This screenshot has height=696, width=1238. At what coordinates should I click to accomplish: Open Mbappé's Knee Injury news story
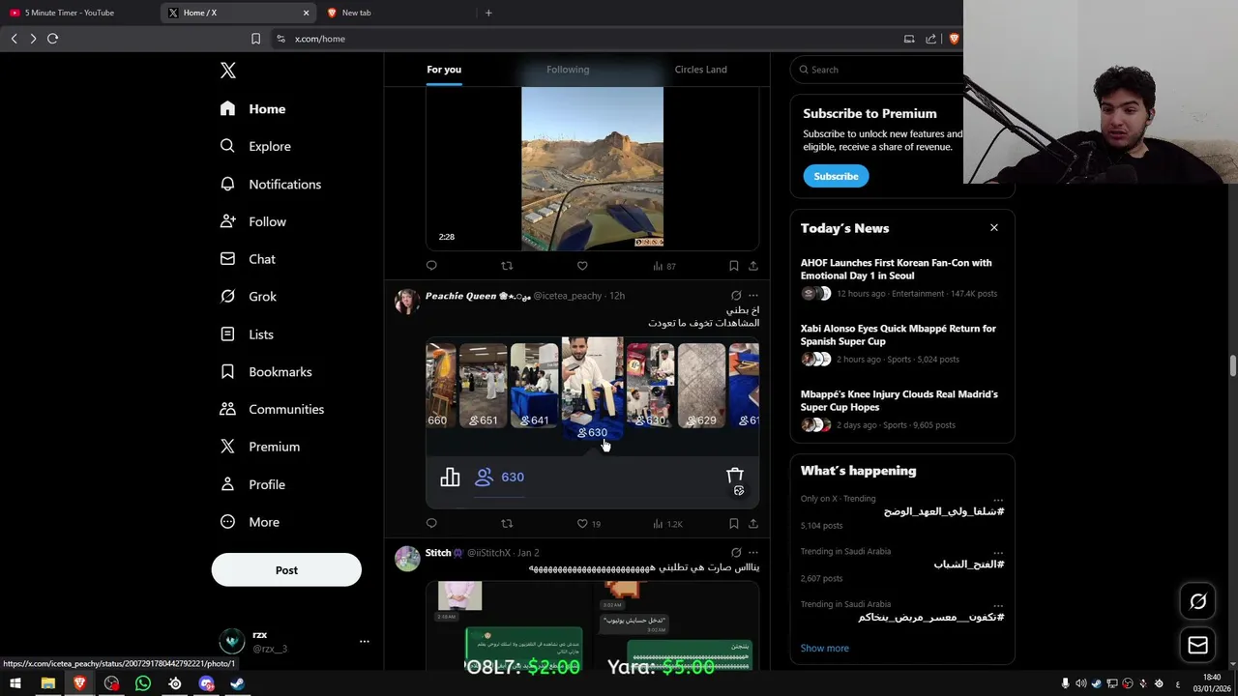click(x=901, y=409)
